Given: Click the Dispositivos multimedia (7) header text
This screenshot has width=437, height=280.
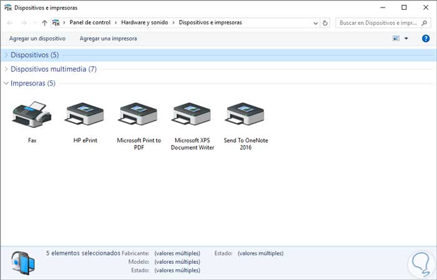Looking at the screenshot, I should coord(54,69).
